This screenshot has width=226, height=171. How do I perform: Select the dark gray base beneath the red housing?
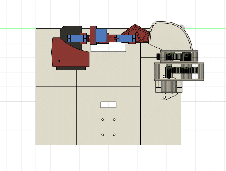[71, 68]
